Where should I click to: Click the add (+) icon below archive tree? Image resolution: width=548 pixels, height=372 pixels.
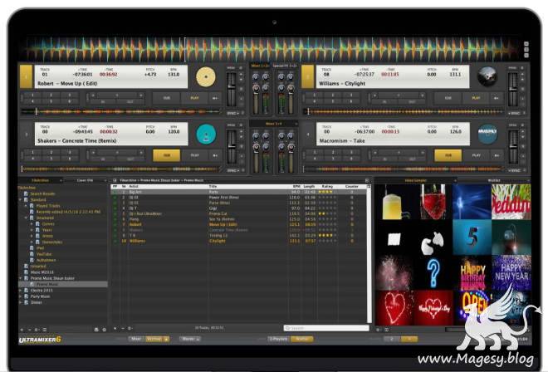22,330
